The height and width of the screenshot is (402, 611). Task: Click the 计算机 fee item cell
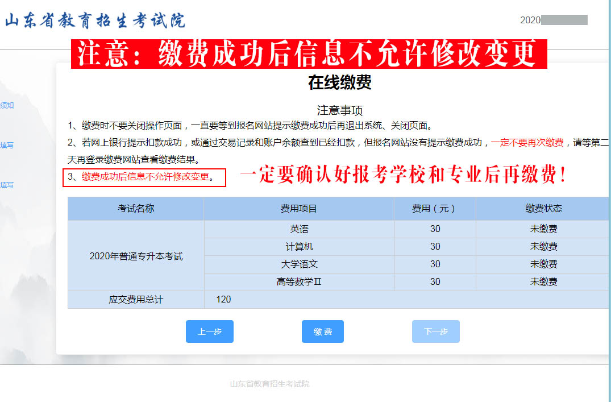click(299, 246)
